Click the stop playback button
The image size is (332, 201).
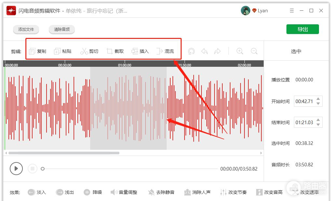[33, 169]
